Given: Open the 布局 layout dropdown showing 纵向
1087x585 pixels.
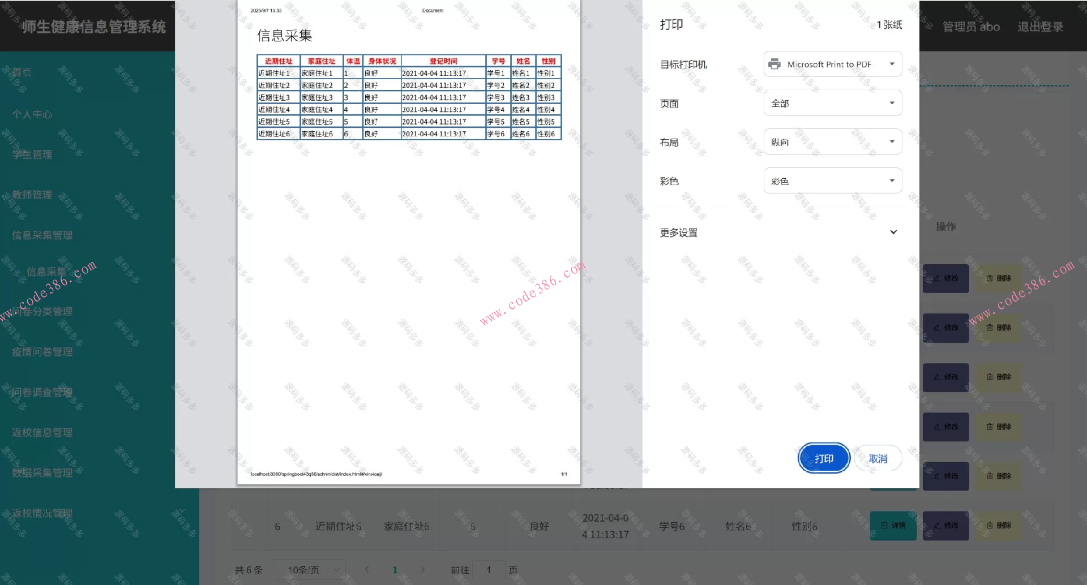Looking at the screenshot, I should [832, 141].
